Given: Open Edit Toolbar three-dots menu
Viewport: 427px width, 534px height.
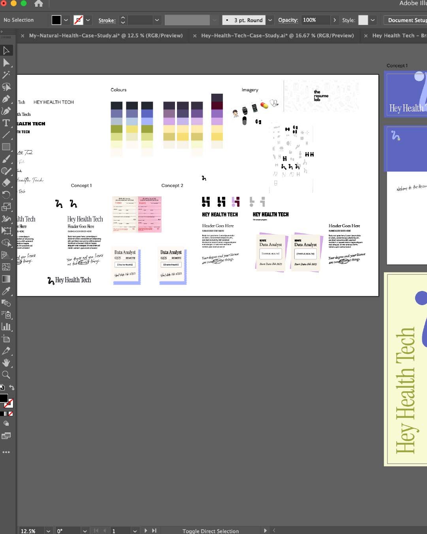Looking at the screenshot, I should click(6, 452).
